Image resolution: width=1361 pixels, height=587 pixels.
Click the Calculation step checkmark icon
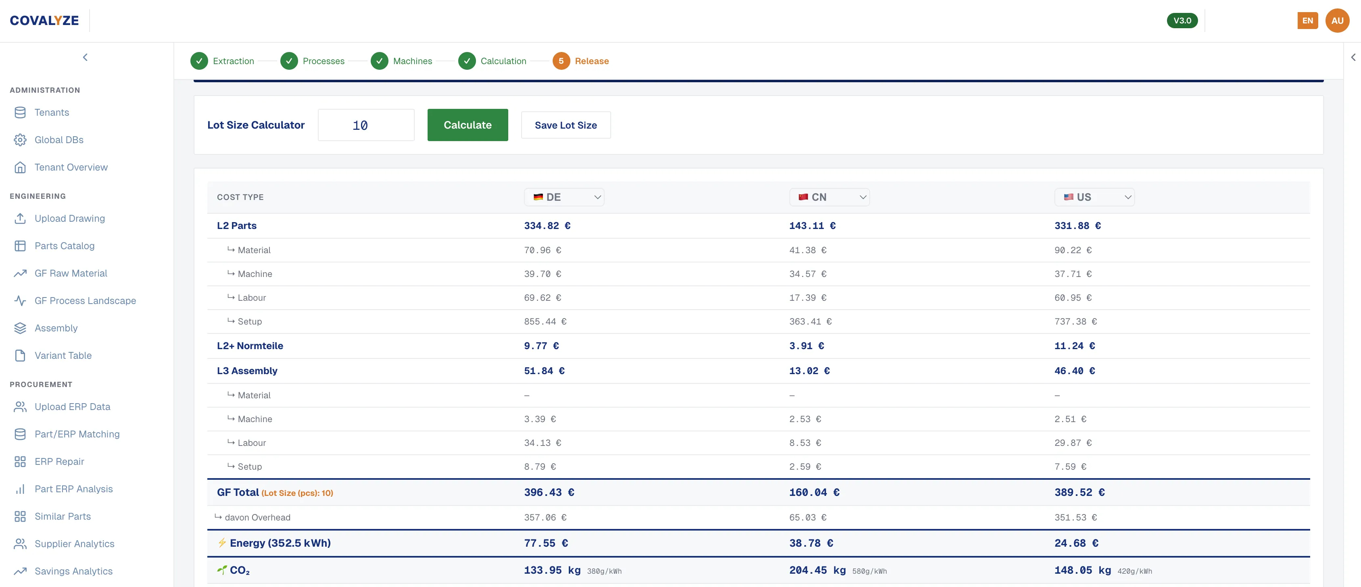[x=467, y=61]
